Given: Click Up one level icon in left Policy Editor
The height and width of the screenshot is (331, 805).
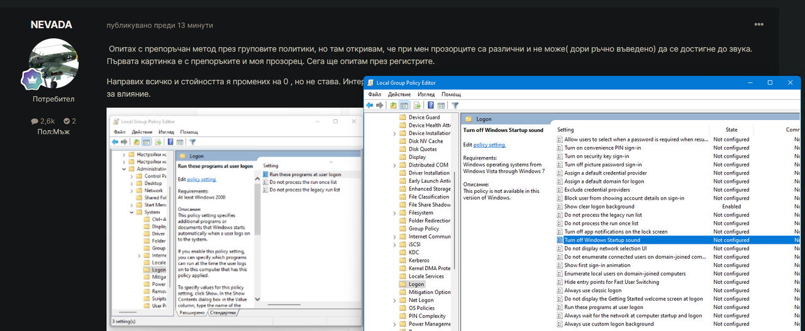Looking at the screenshot, I should click(136, 142).
